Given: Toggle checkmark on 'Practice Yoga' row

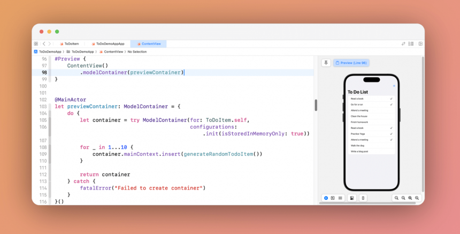Looking at the screenshot, I should 392,134.
